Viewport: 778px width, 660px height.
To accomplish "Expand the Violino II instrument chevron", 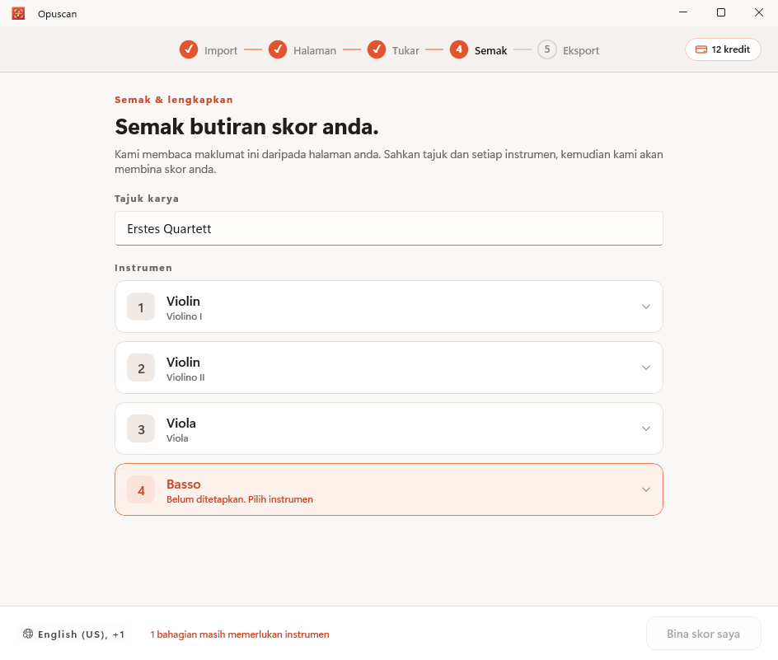I will [646, 367].
